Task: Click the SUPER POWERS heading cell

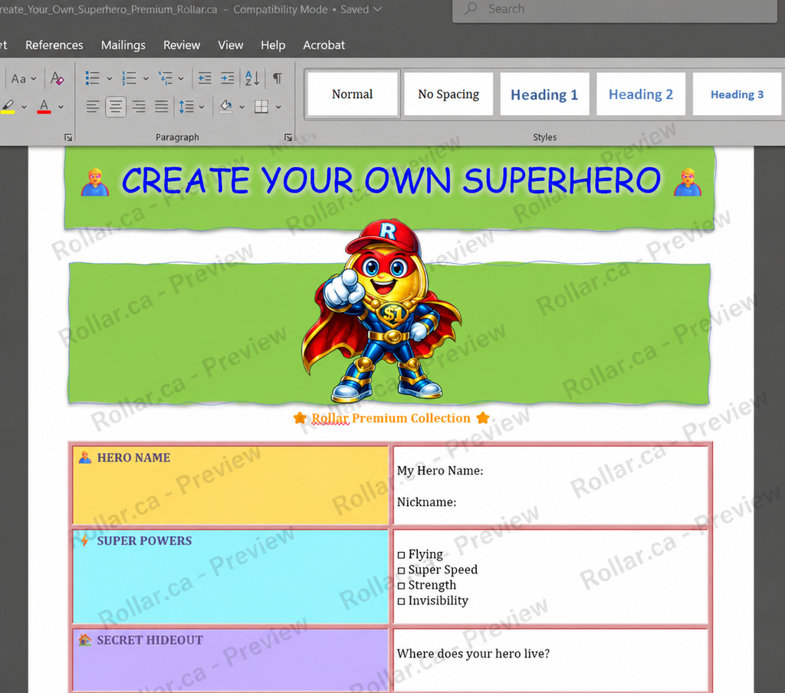Action: click(230, 576)
